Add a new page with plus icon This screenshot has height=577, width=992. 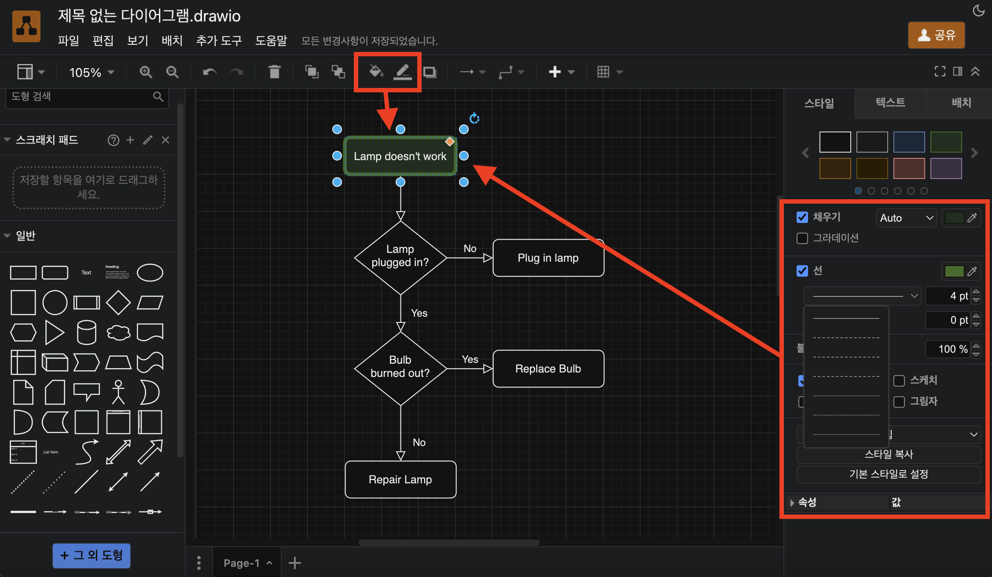coord(294,562)
